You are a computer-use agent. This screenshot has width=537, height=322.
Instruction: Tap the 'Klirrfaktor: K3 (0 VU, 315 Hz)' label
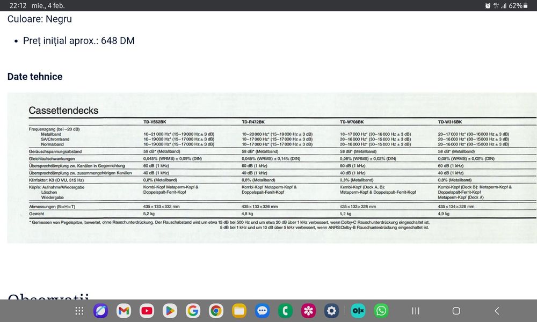pos(56,180)
